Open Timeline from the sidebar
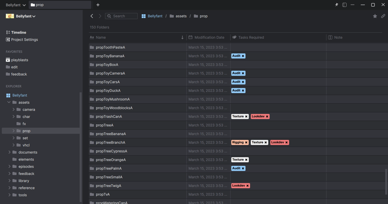 18,32
